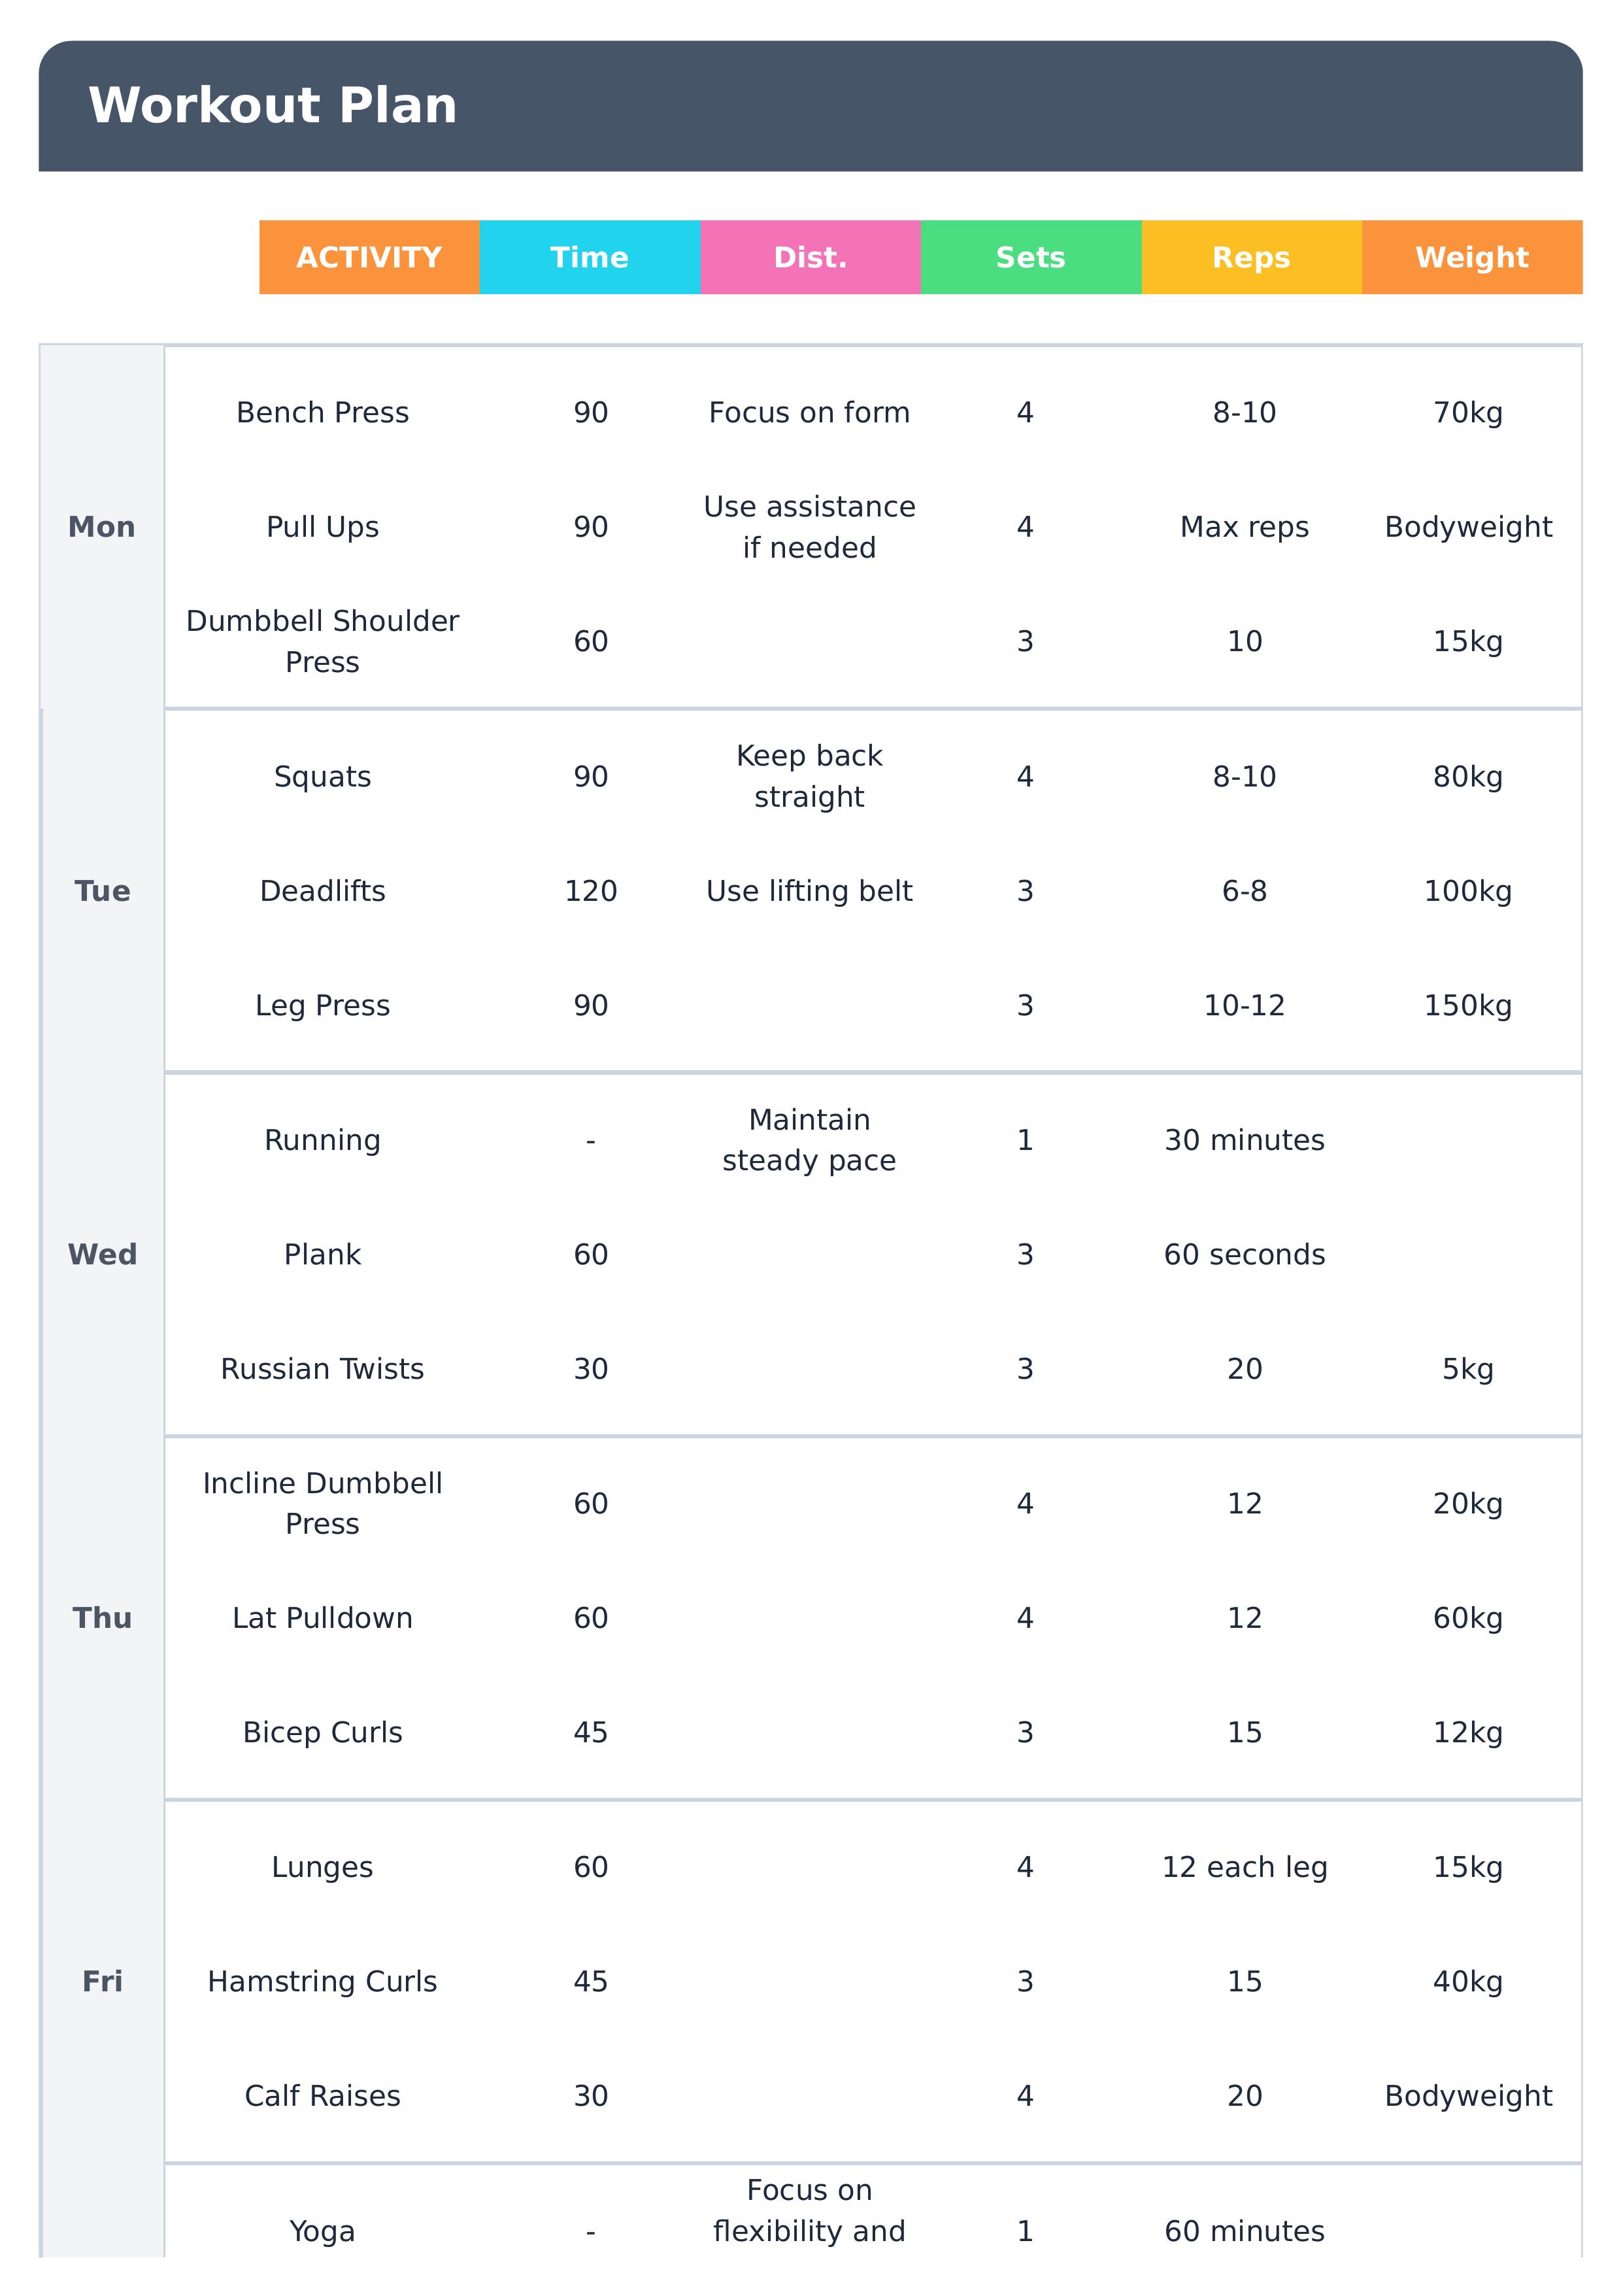This screenshot has width=1623, height=2296.
Task: Click the Workout Plan title
Action: [272, 105]
